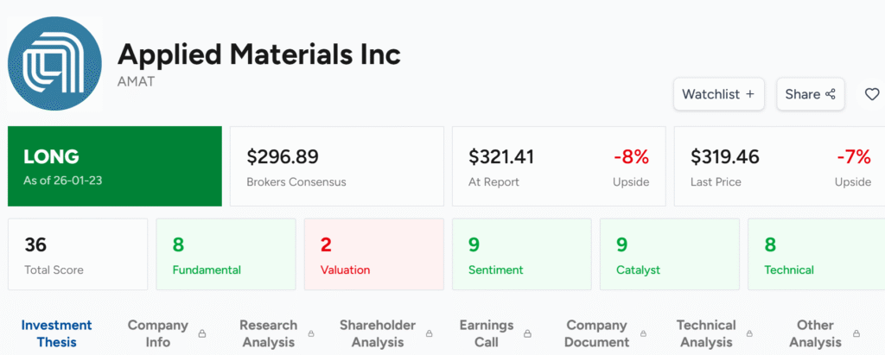This screenshot has width=885, height=355.
Task: Click the green LONG rating card
Action: (x=115, y=167)
